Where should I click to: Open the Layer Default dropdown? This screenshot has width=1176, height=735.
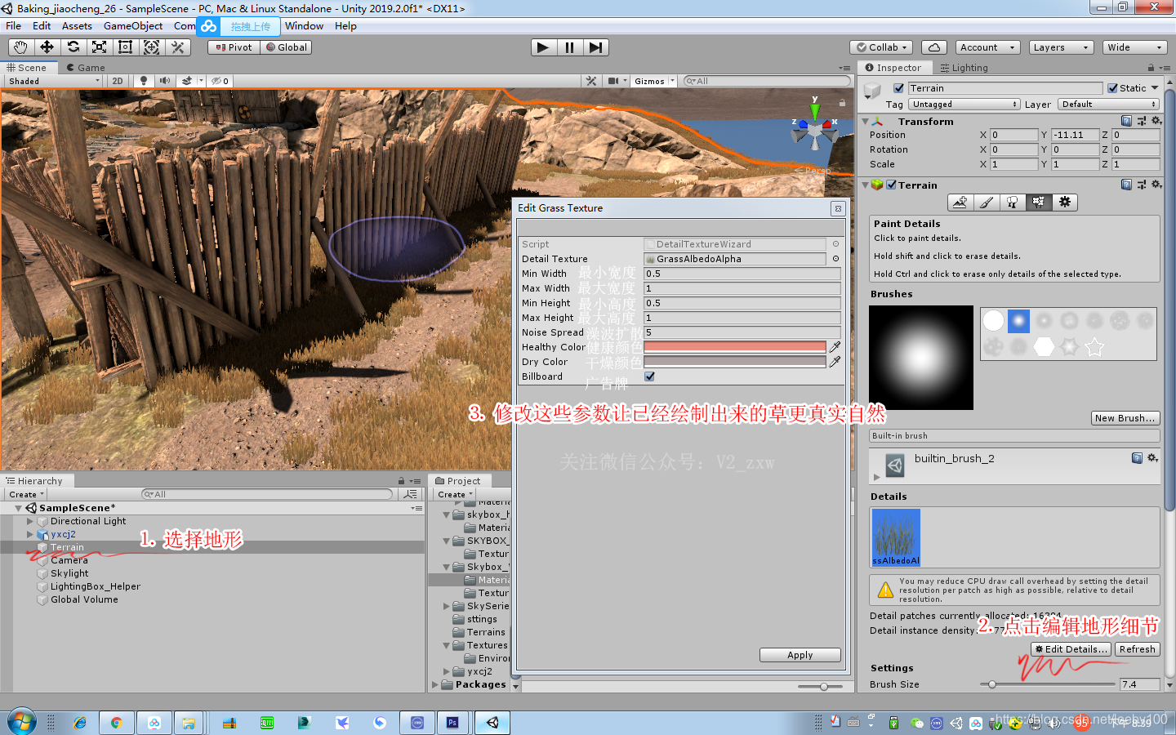click(x=1108, y=105)
